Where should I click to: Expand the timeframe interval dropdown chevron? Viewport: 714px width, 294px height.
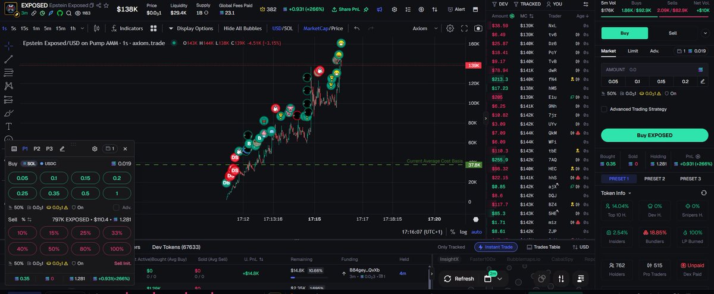(82, 28)
